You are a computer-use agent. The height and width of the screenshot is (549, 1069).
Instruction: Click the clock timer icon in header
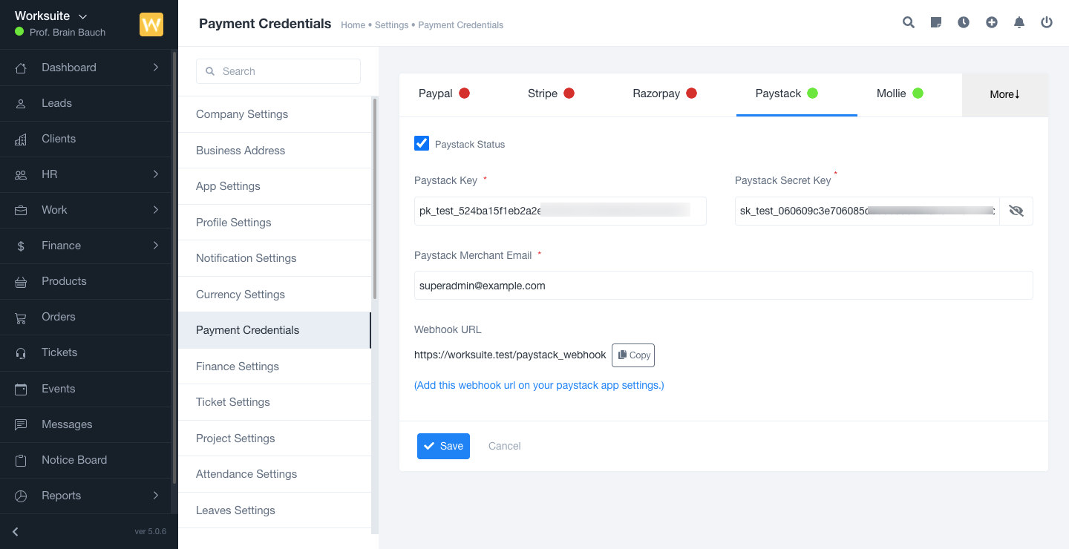[x=964, y=22]
